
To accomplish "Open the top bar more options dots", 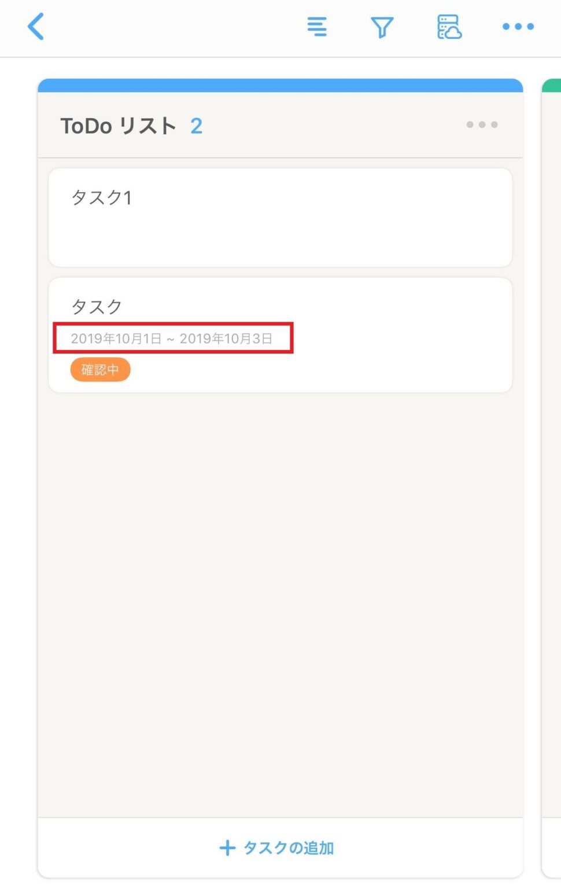I will [518, 27].
